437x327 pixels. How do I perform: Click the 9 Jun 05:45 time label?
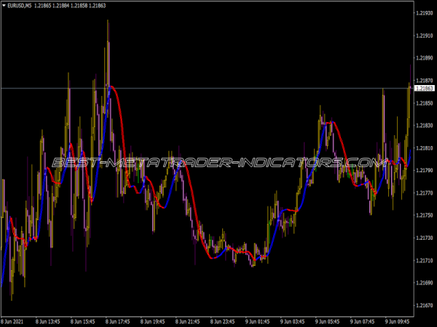tap(328, 319)
